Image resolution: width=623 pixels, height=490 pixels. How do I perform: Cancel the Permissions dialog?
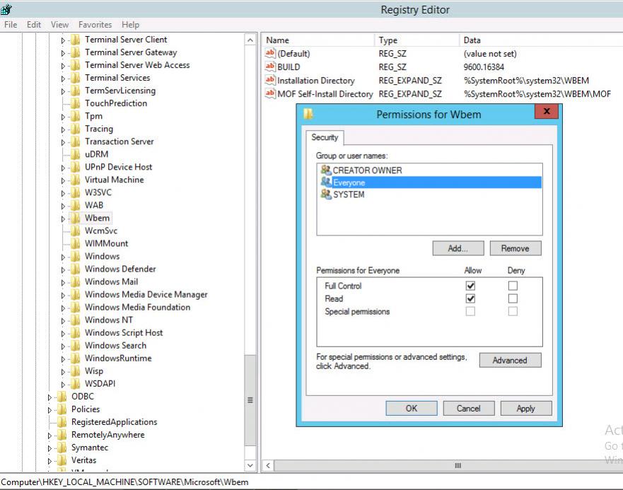point(469,408)
